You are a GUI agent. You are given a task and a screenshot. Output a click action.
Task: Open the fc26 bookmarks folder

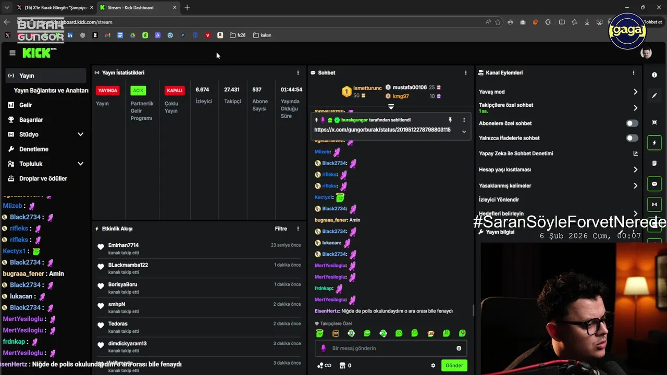click(x=238, y=35)
